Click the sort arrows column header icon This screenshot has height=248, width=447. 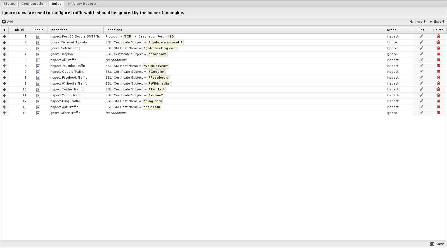coord(4,30)
